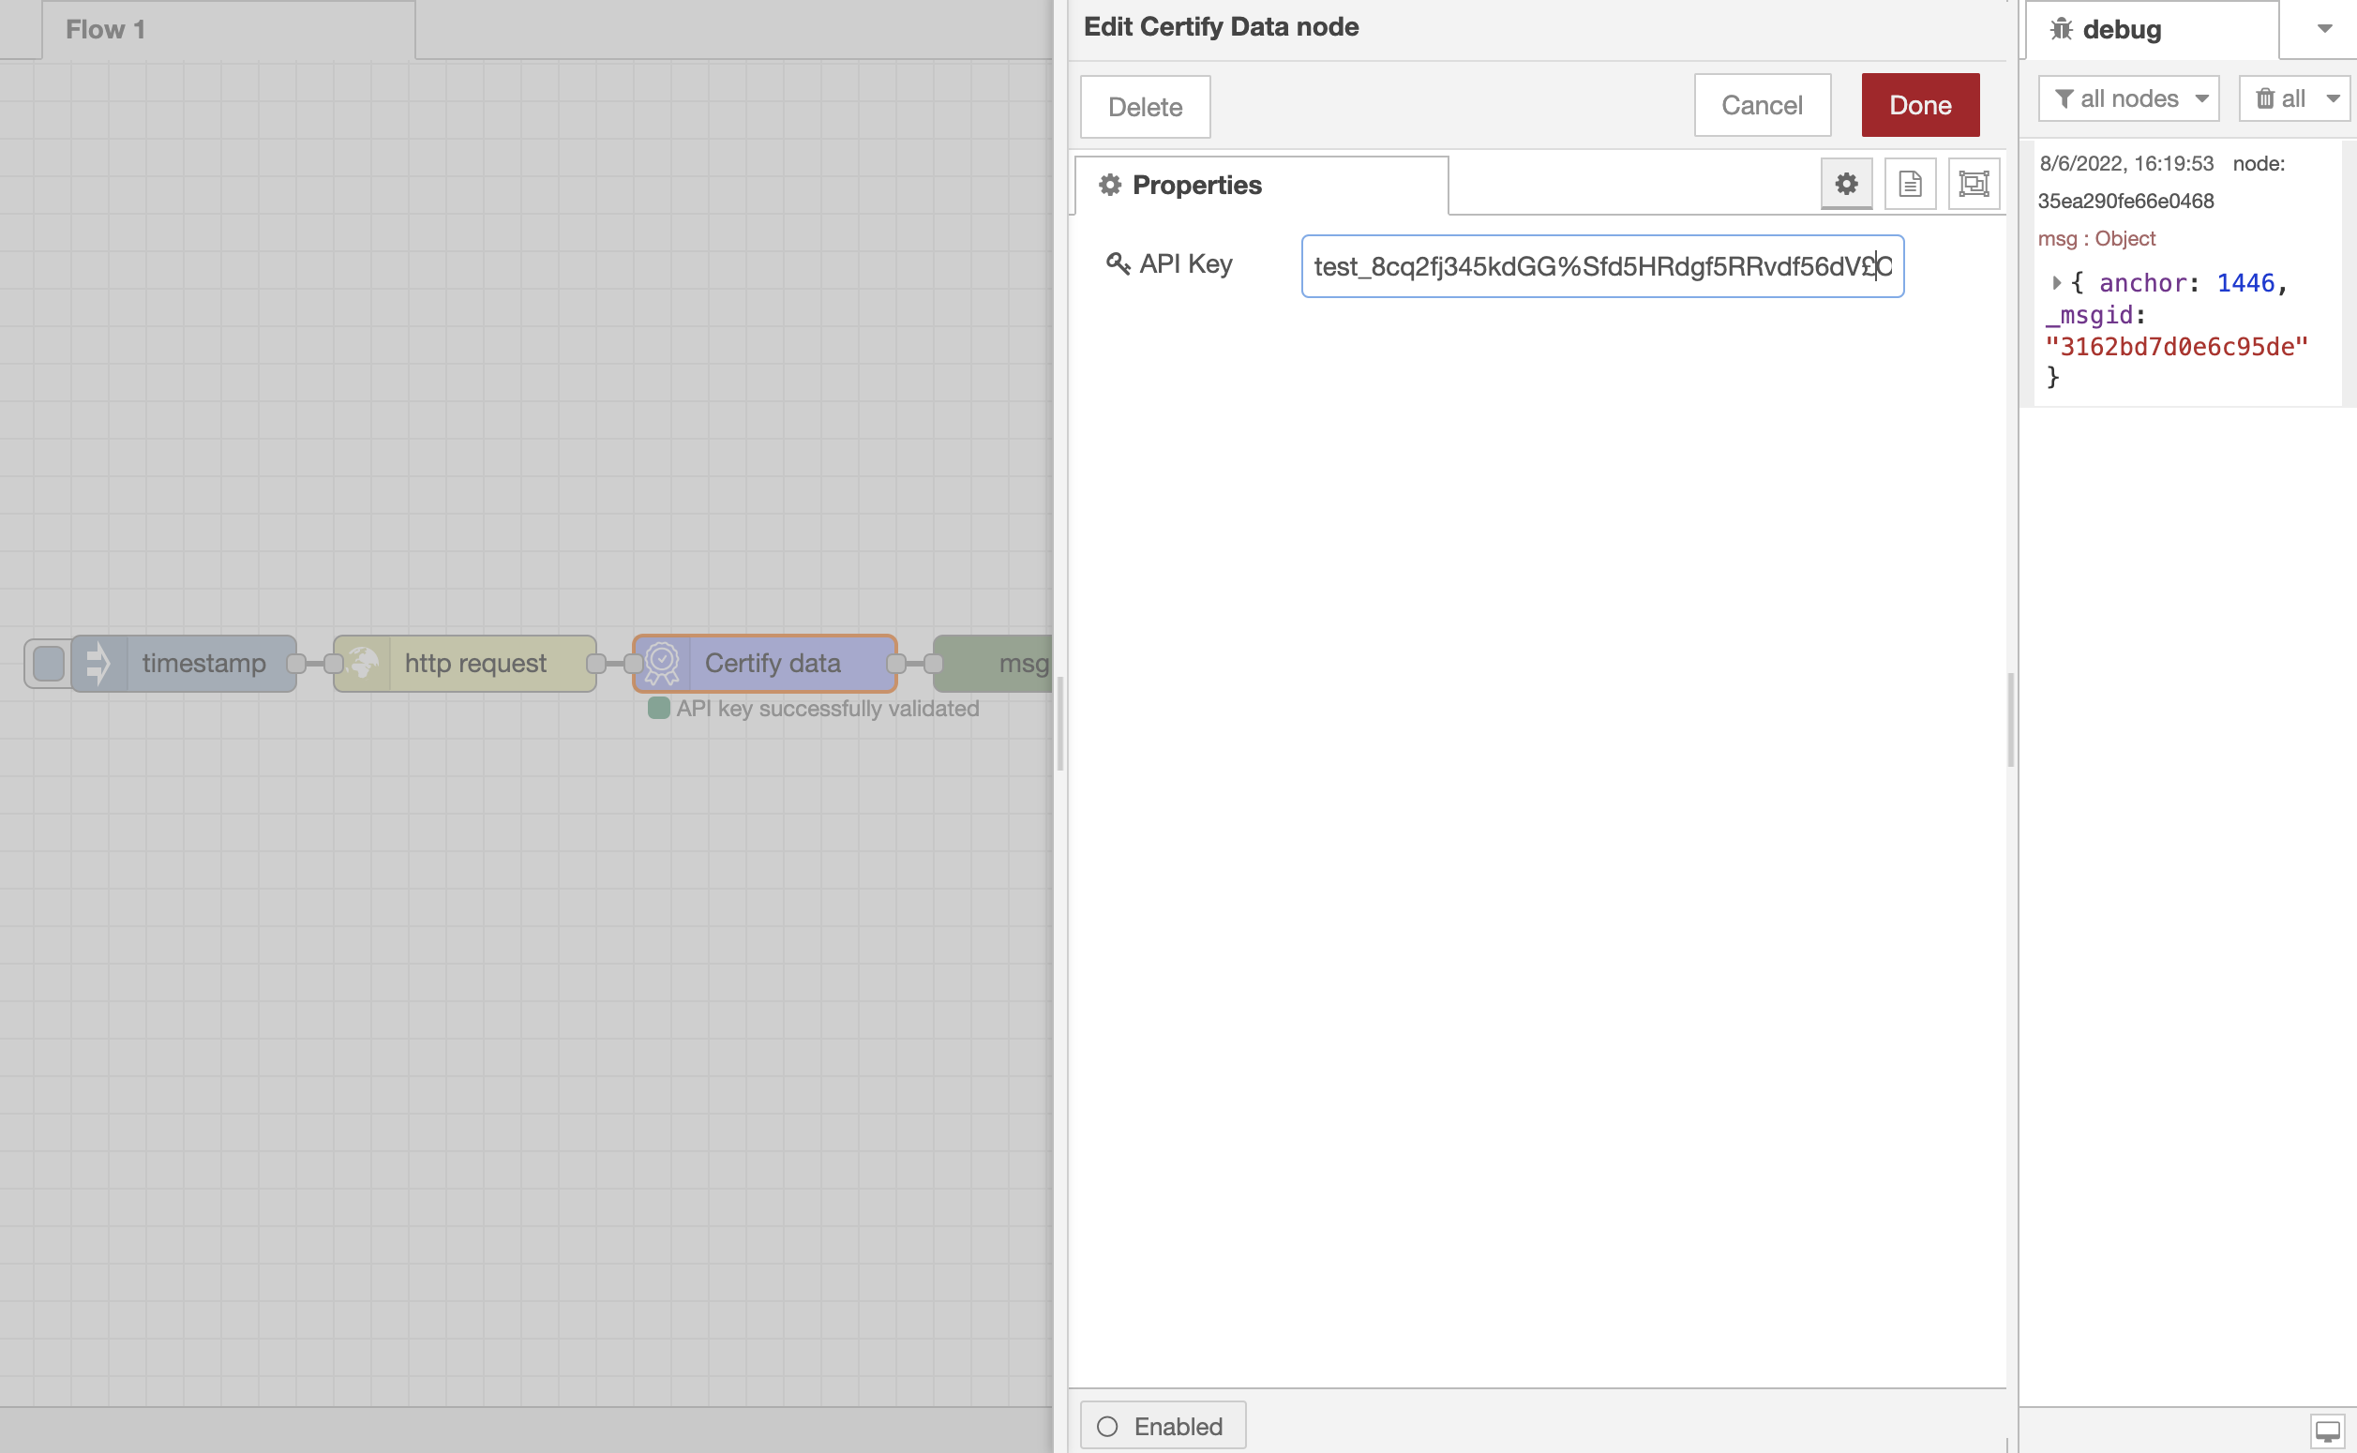This screenshot has width=2357, height=1453.
Task: Open the all nodes filter dropdown
Action: (2128, 99)
